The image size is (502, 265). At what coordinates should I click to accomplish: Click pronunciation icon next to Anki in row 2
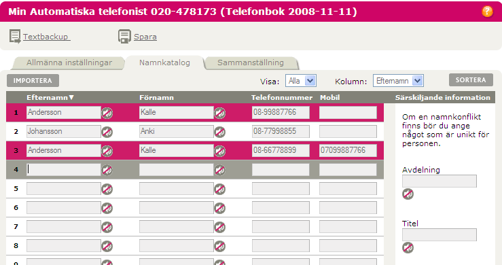(x=219, y=132)
